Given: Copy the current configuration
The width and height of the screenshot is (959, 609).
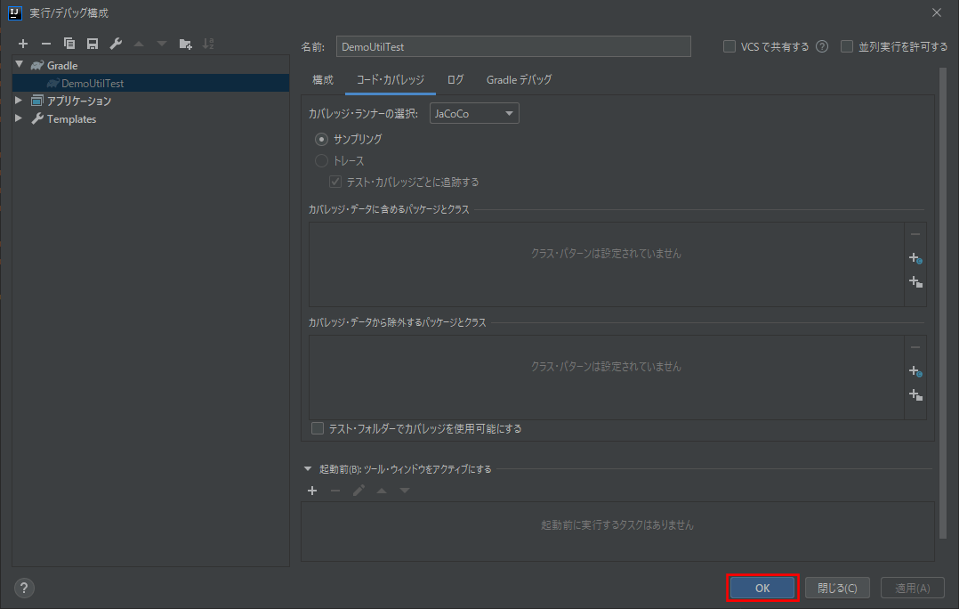Looking at the screenshot, I should tap(68, 43).
